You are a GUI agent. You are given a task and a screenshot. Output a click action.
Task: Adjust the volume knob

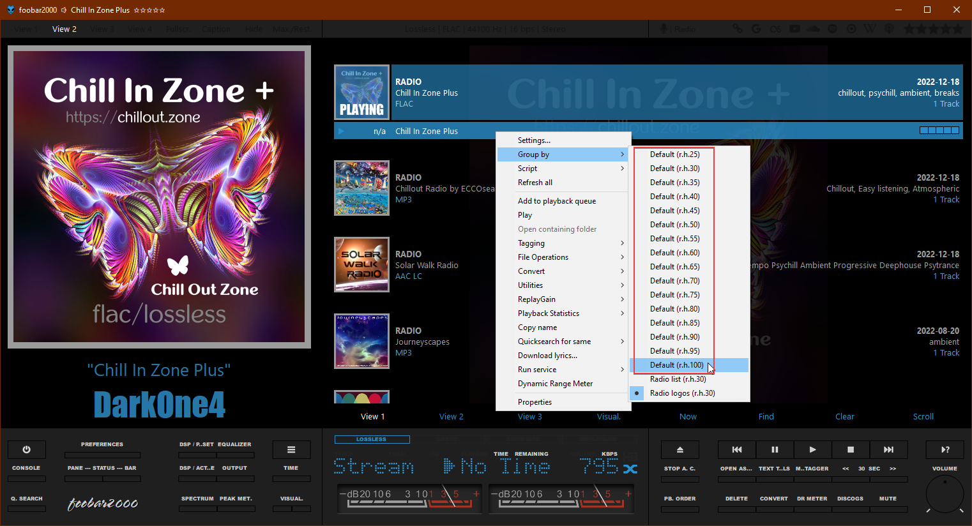click(x=945, y=494)
